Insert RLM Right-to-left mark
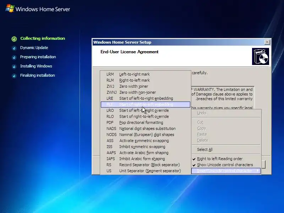 (x=146, y=80)
